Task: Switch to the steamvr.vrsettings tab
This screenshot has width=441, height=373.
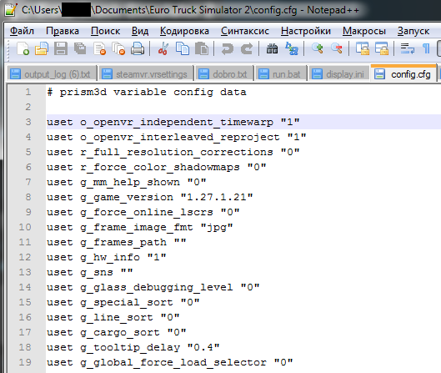Action: pyautogui.click(x=145, y=74)
